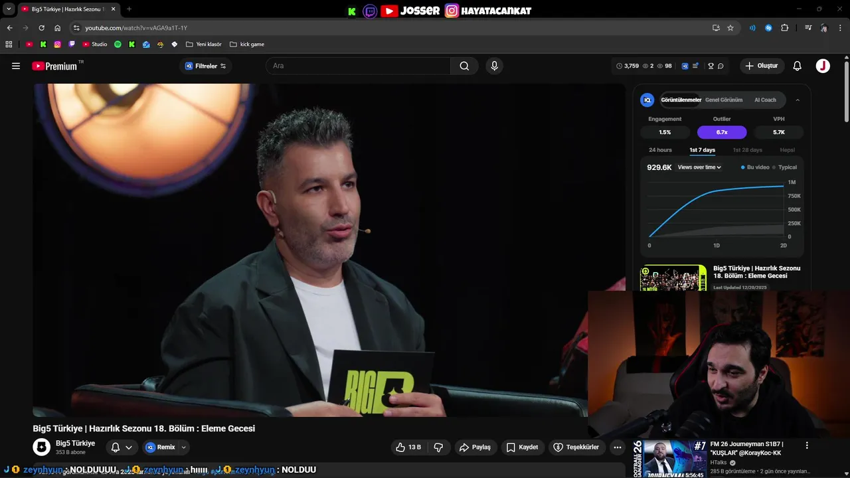Select the 24 hours range tab

pos(660,150)
